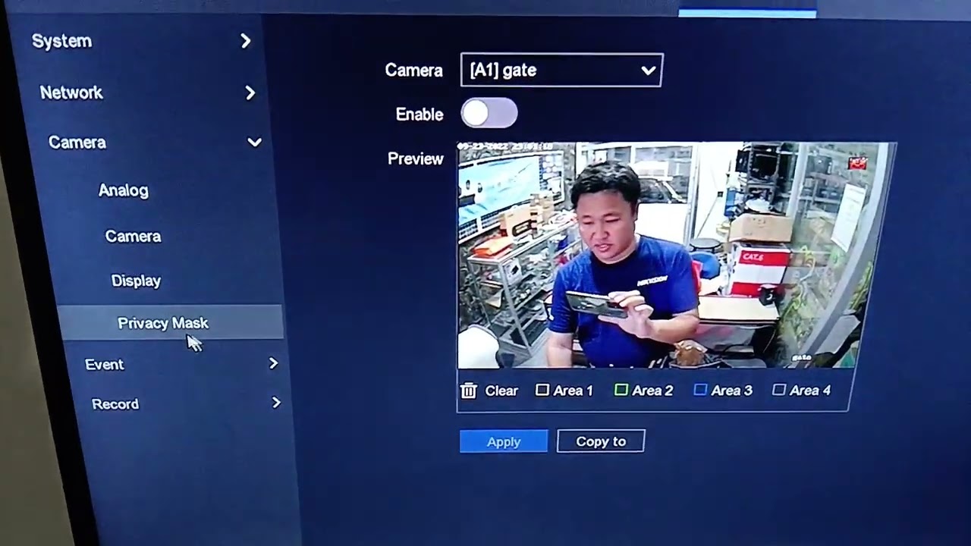Open the Record menu item
This screenshot has height=546, width=971.
coord(115,404)
